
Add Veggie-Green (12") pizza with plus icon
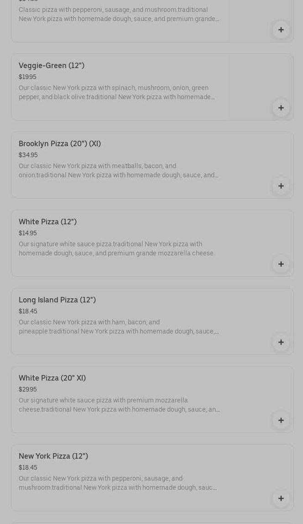click(281, 108)
